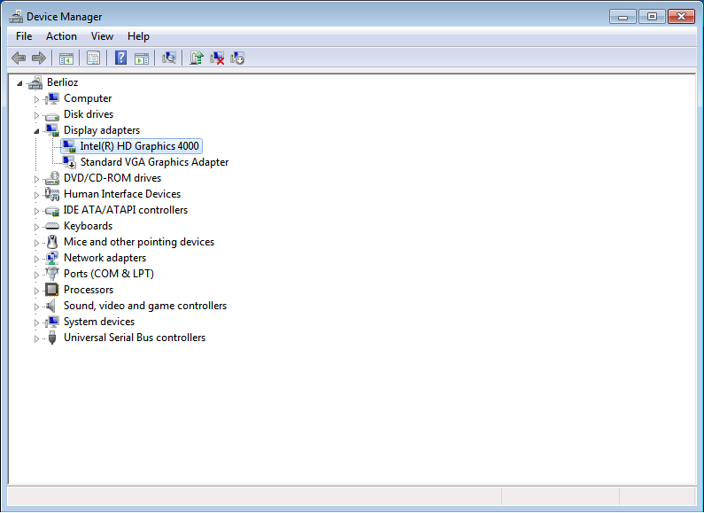Open the Help menu
Image resolution: width=704 pixels, height=513 pixels.
click(x=138, y=36)
